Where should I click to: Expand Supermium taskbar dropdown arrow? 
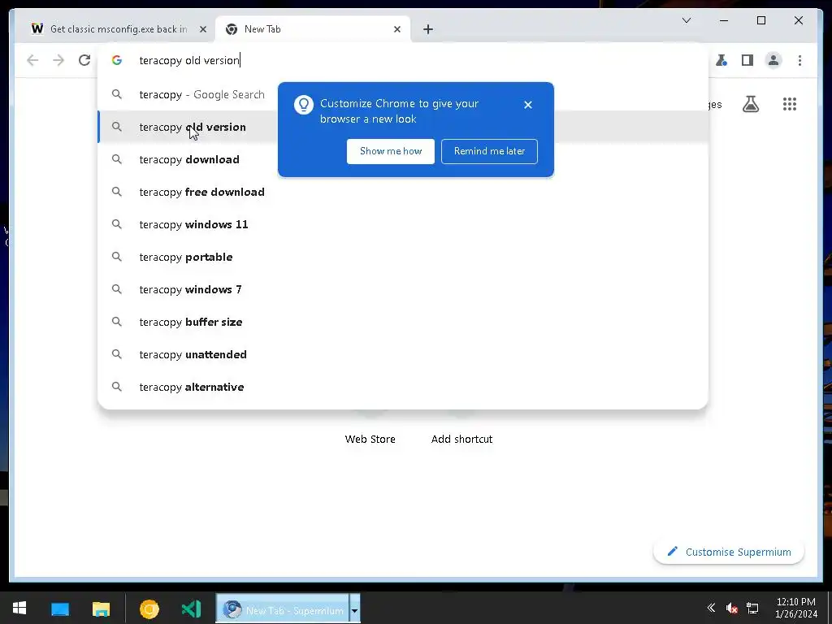pyautogui.click(x=354, y=609)
